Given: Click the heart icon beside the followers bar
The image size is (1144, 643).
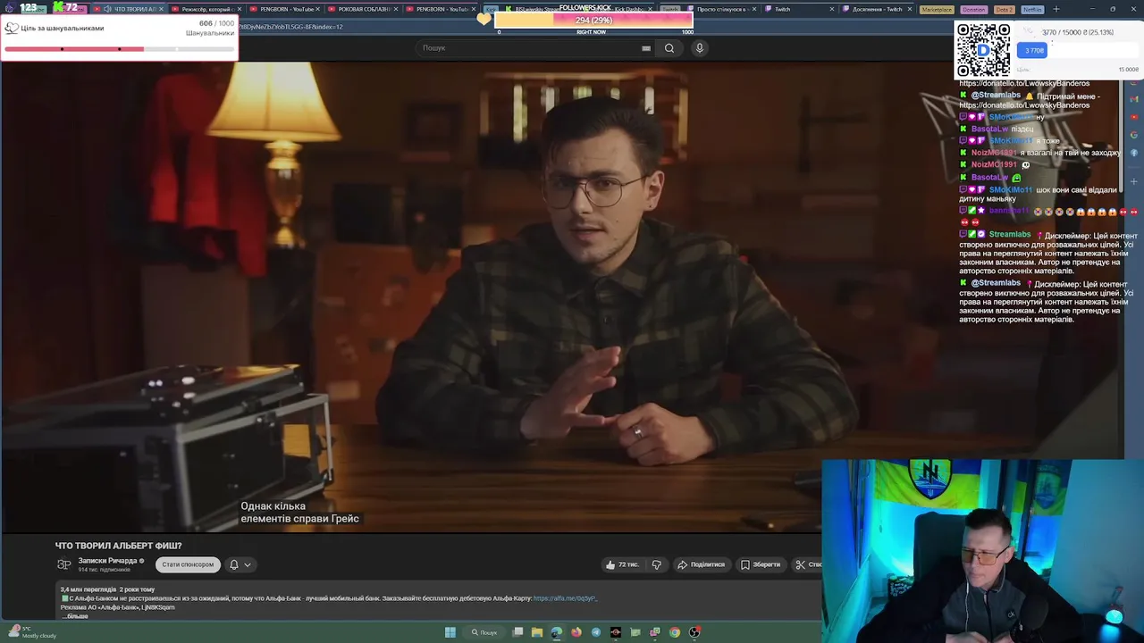Looking at the screenshot, I should click(x=484, y=18).
